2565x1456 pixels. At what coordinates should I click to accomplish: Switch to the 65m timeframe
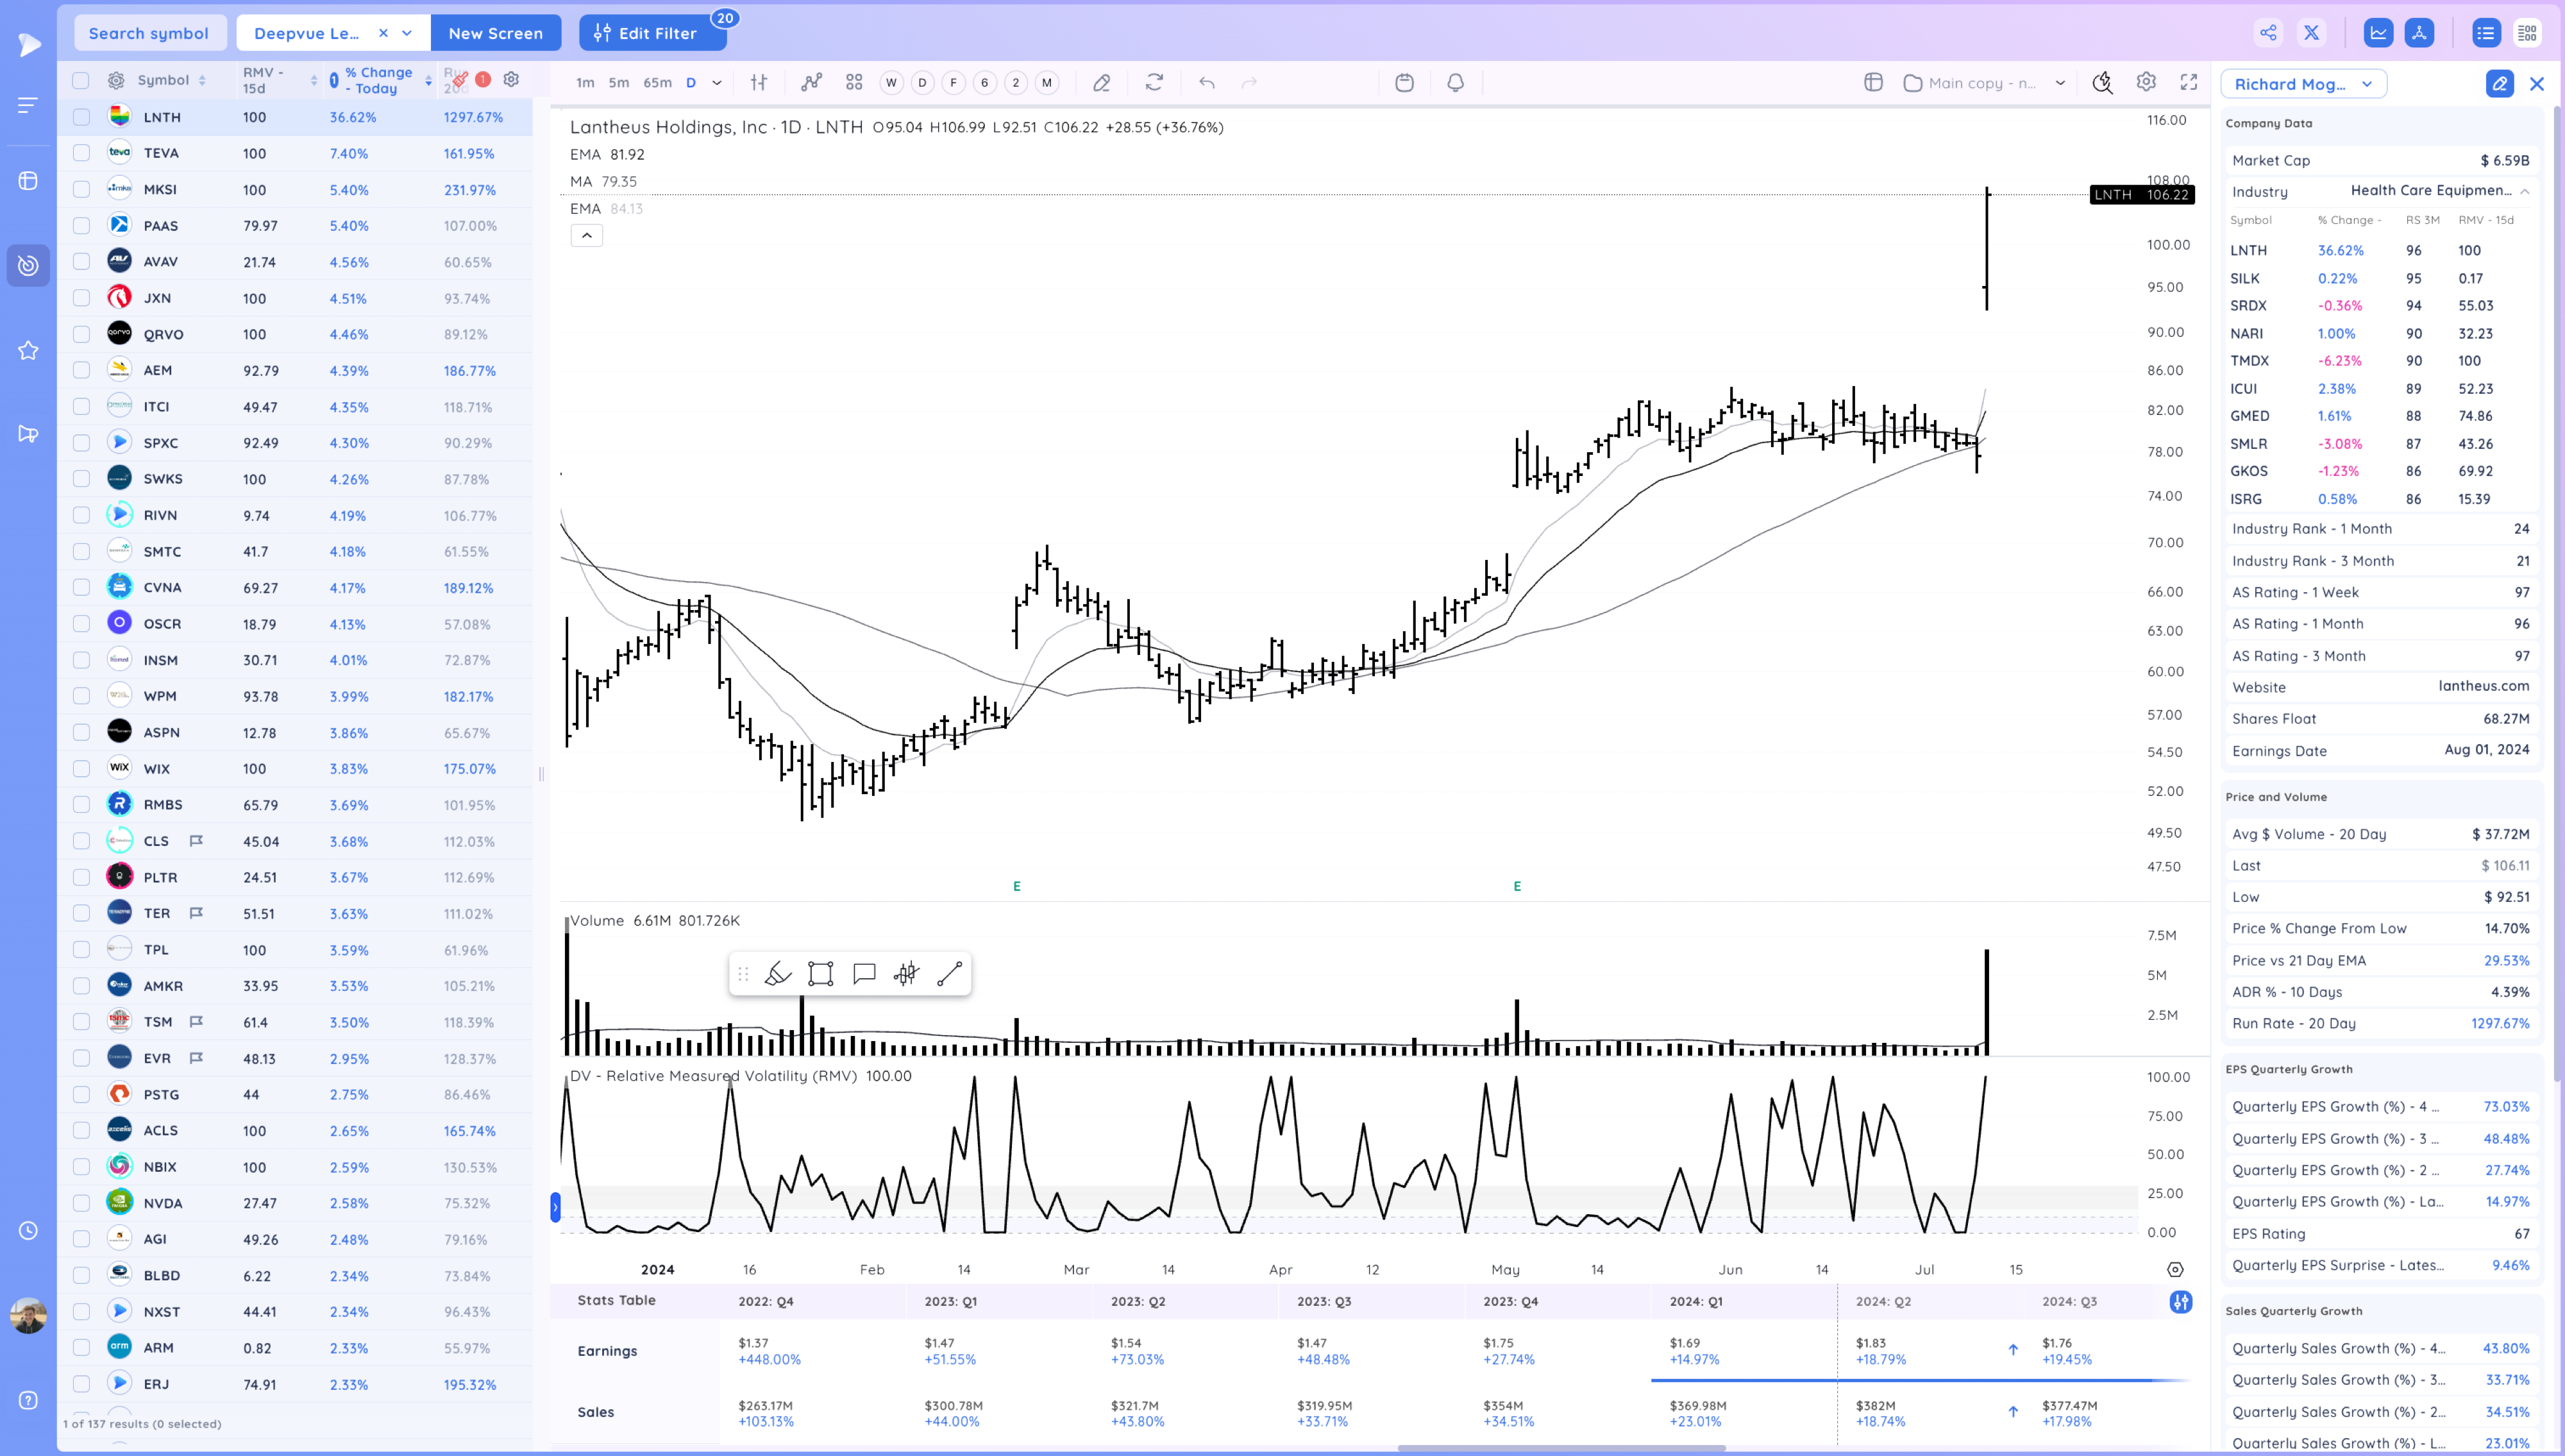tap(657, 83)
